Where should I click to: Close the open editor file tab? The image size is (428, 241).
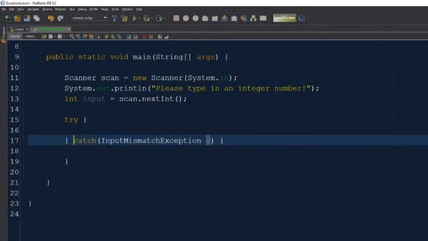69,29
